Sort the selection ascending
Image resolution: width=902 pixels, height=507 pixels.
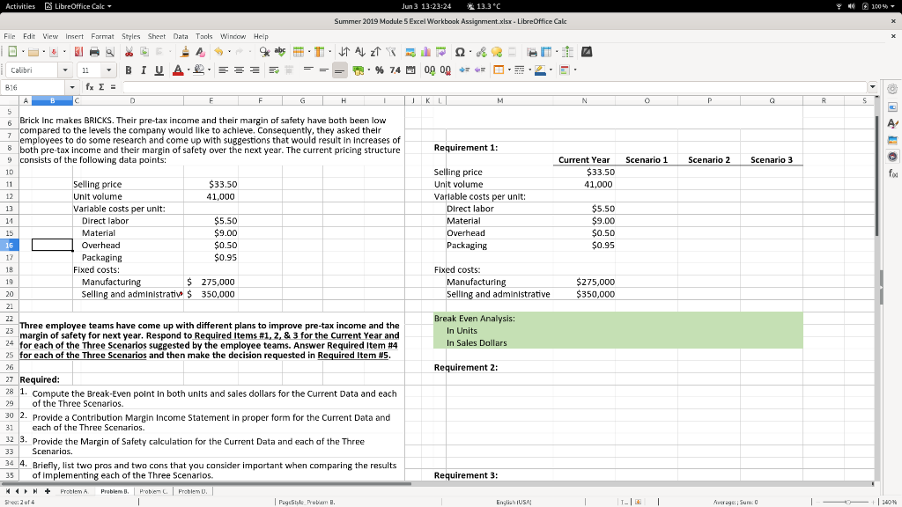click(x=359, y=52)
